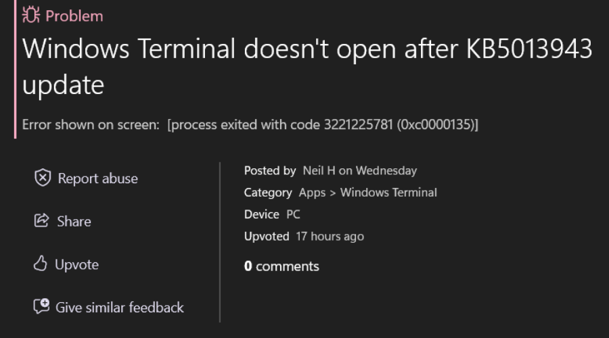The height and width of the screenshot is (338, 609).
Task: Click the bug icon beside Problem
Action: tap(31, 16)
